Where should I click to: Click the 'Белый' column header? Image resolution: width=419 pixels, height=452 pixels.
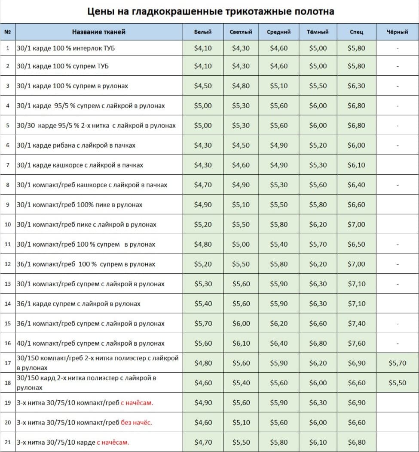[203, 32]
